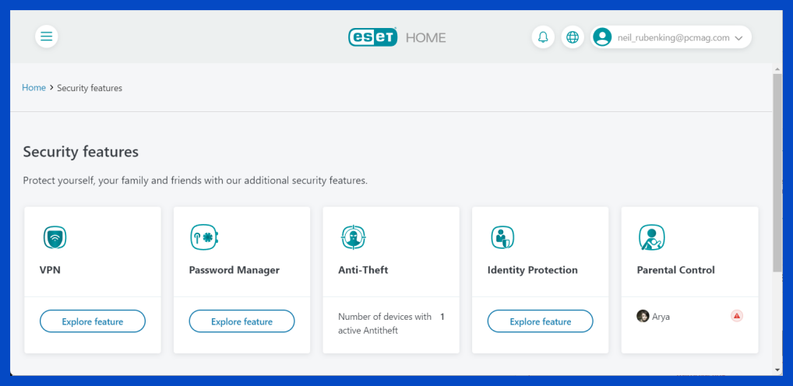This screenshot has height=386, width=793.
Task: Open the notifications bell
Action: 543,37
